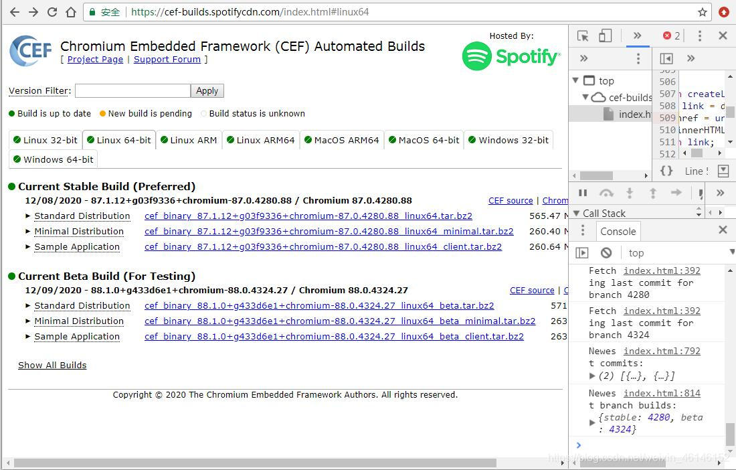Click the debugger Step arrow

click(x=676, y=193)
